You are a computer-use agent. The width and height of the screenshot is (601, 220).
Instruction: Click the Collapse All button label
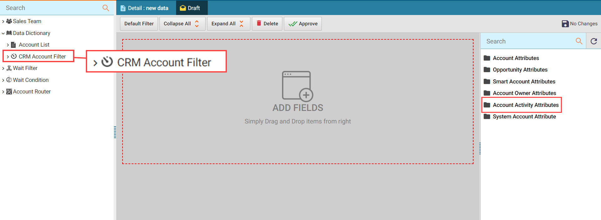(x=177, y=24)
